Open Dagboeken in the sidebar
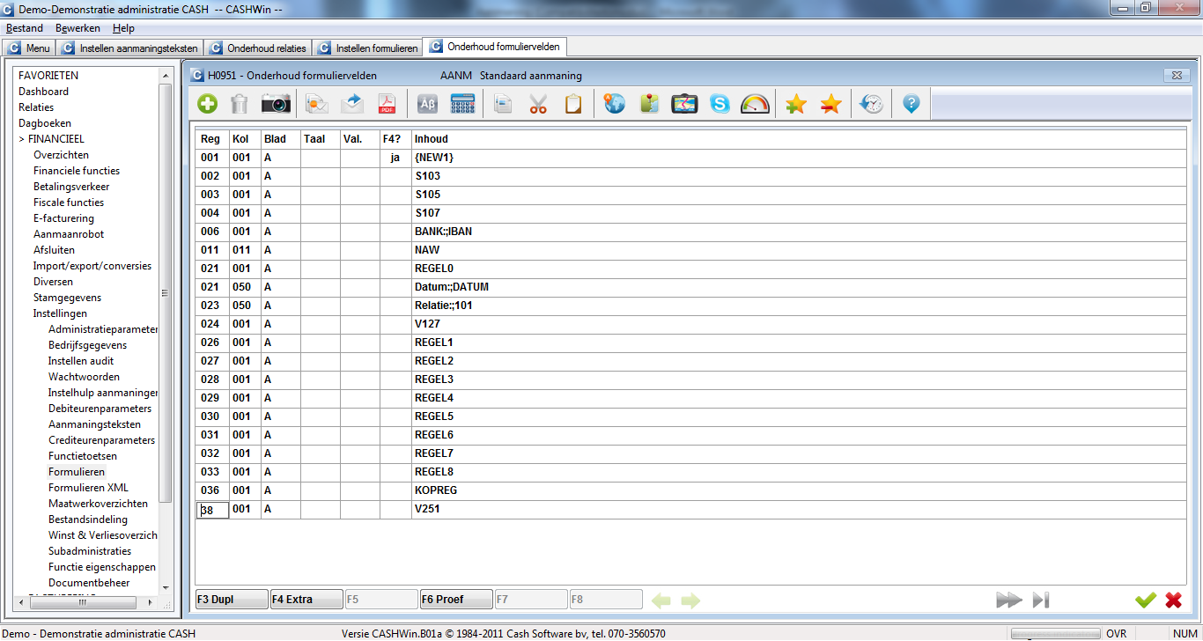1203x641 pixels. (45, 123)
